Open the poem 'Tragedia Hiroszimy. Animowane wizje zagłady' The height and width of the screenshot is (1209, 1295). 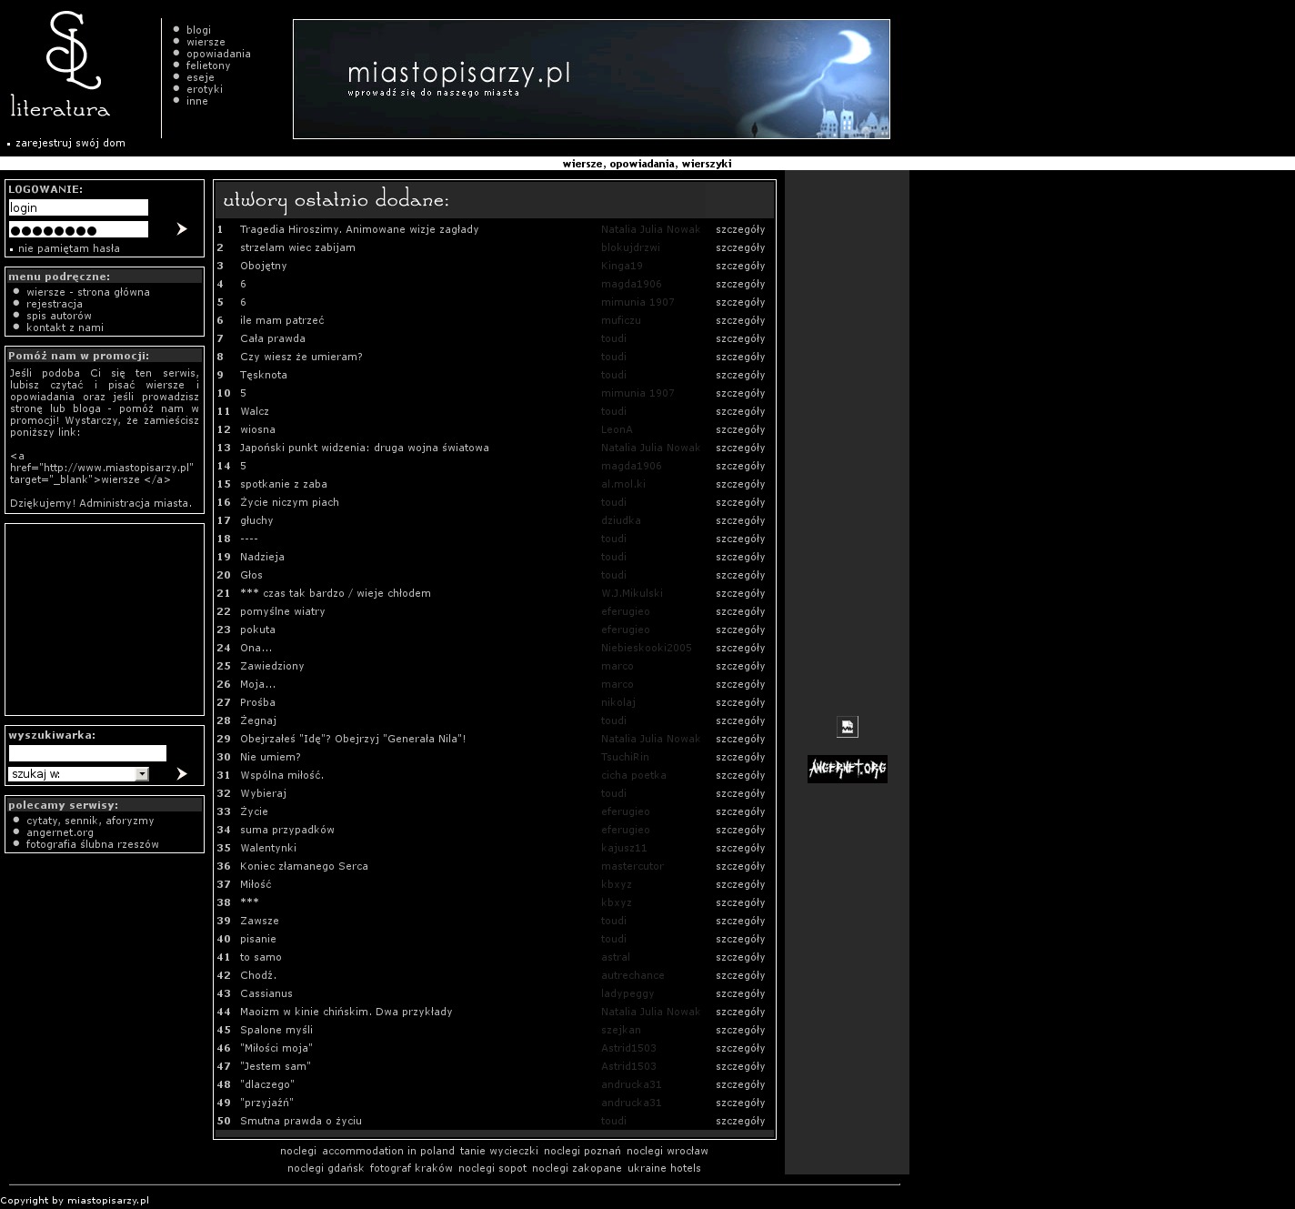358,229
